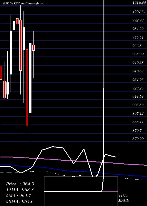Select the blue moving average line

73,171
